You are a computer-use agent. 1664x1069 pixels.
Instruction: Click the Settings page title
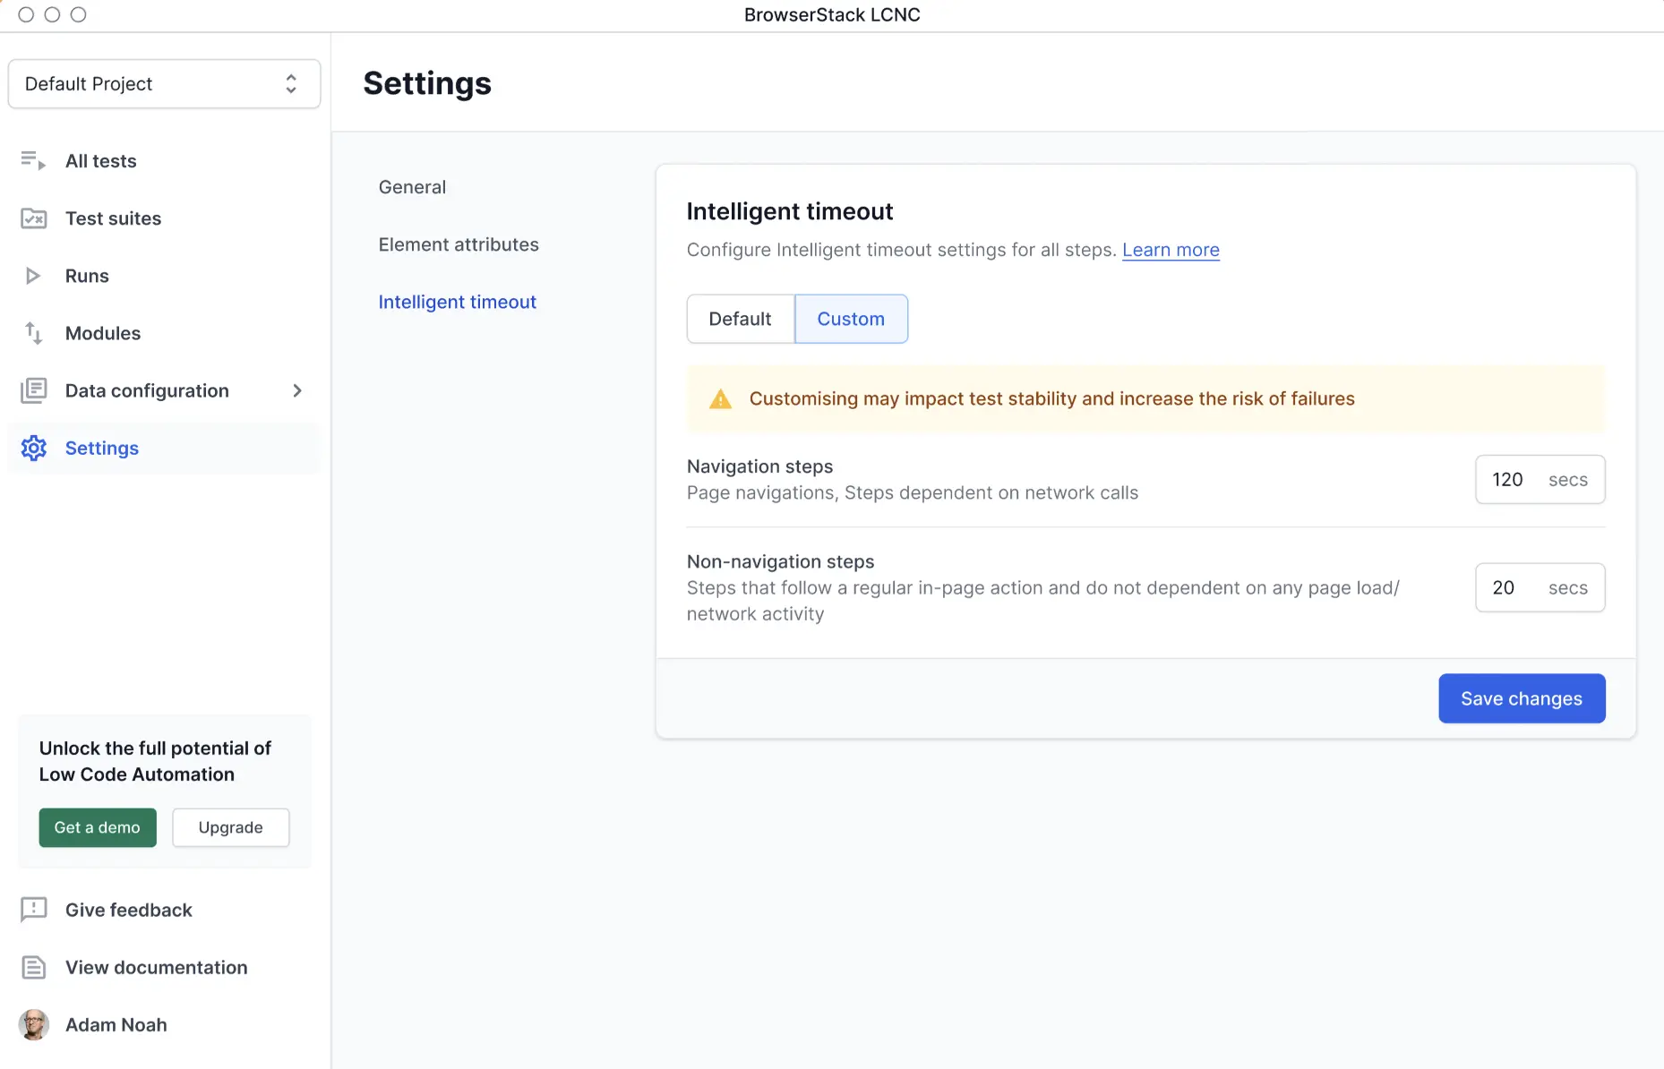427,83
